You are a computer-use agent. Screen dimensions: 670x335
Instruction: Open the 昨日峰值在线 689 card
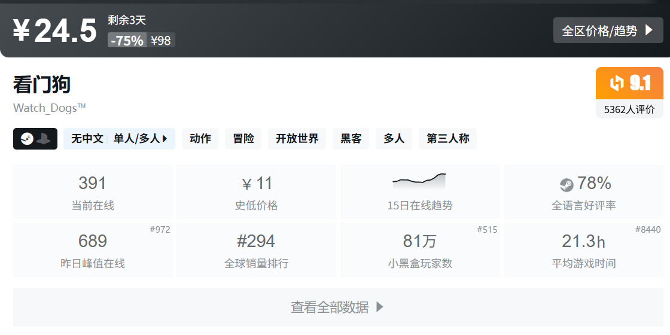[x=93, y=250]
